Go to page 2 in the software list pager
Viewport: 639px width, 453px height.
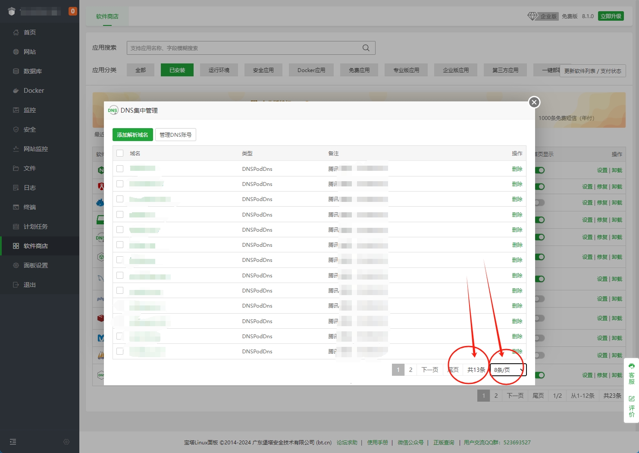(496, 396)
